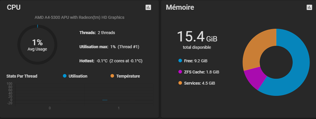Click the 1% Avg Usage gauge

[x=37, y=45]
